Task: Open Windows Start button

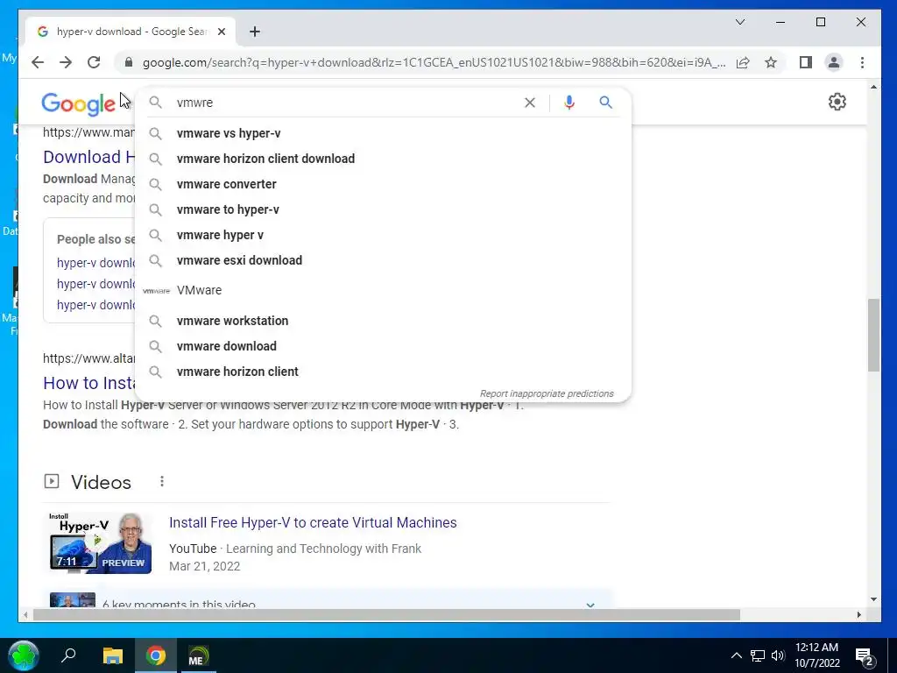Action: click(24, 655)
